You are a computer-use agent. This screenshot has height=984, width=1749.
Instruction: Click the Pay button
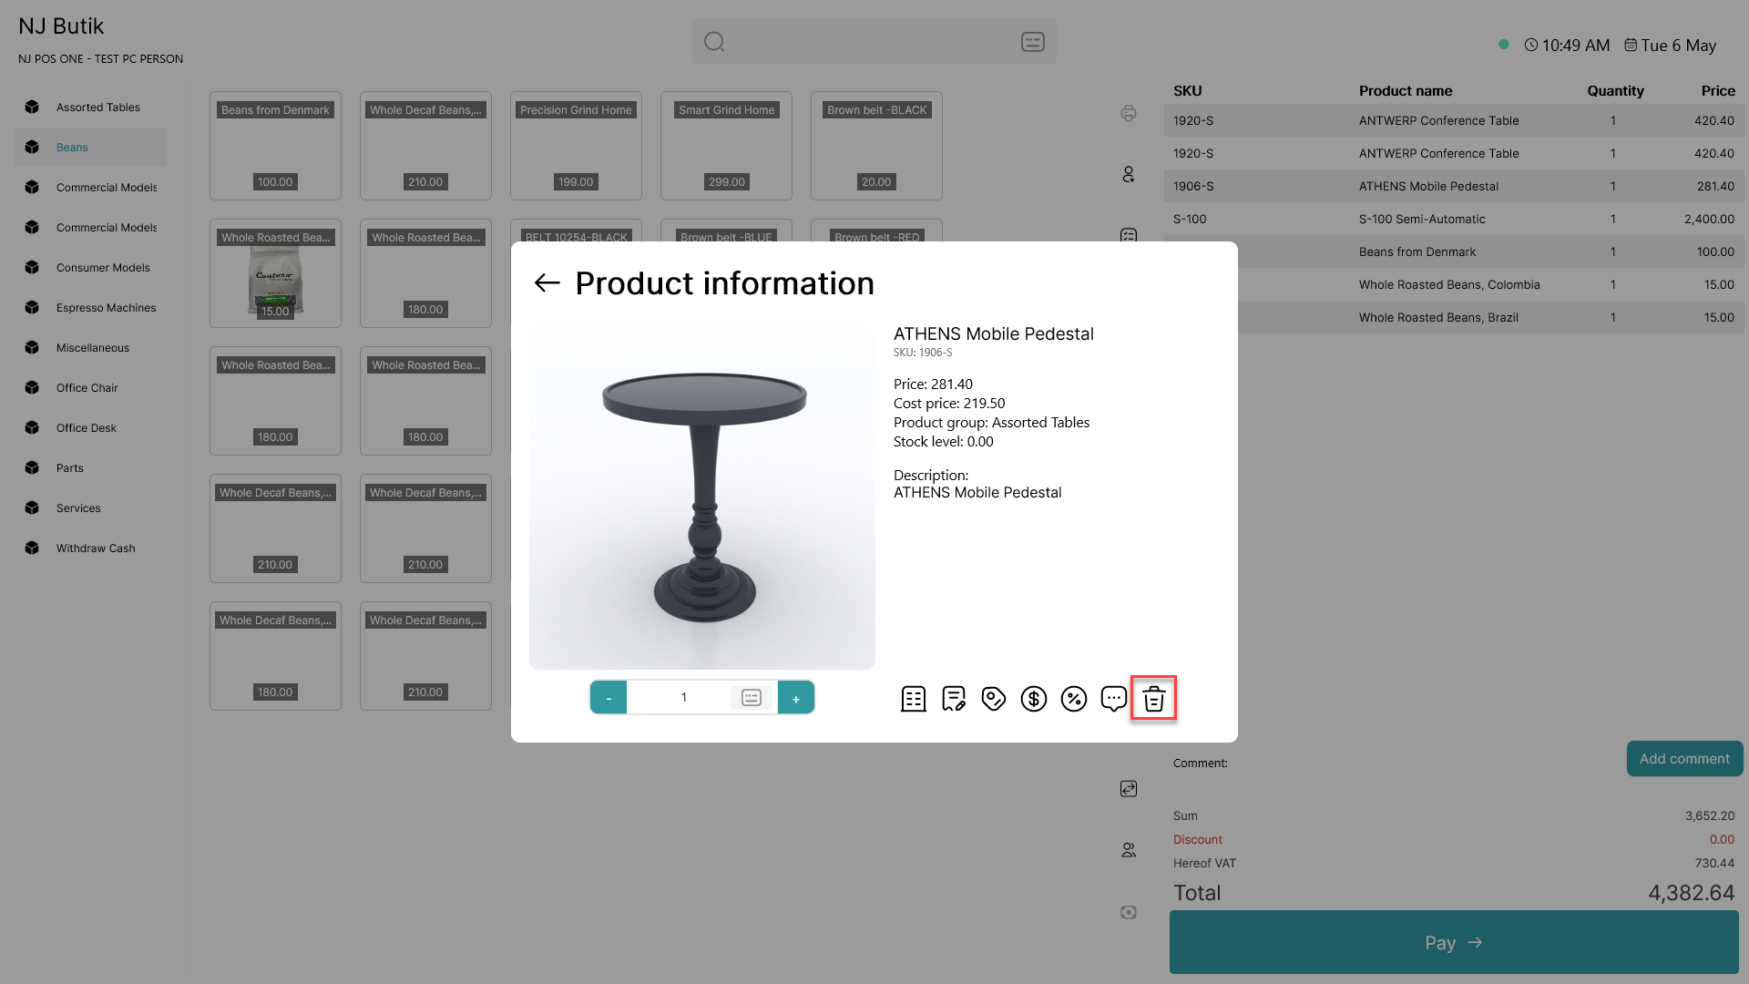(1454, 942)
